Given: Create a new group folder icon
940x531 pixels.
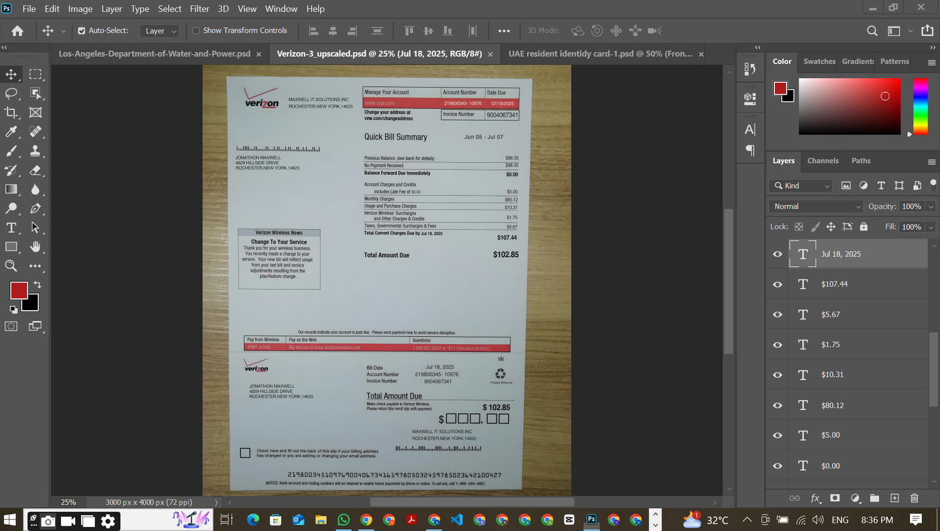Looking at the screenshot, I should (875, 498).
